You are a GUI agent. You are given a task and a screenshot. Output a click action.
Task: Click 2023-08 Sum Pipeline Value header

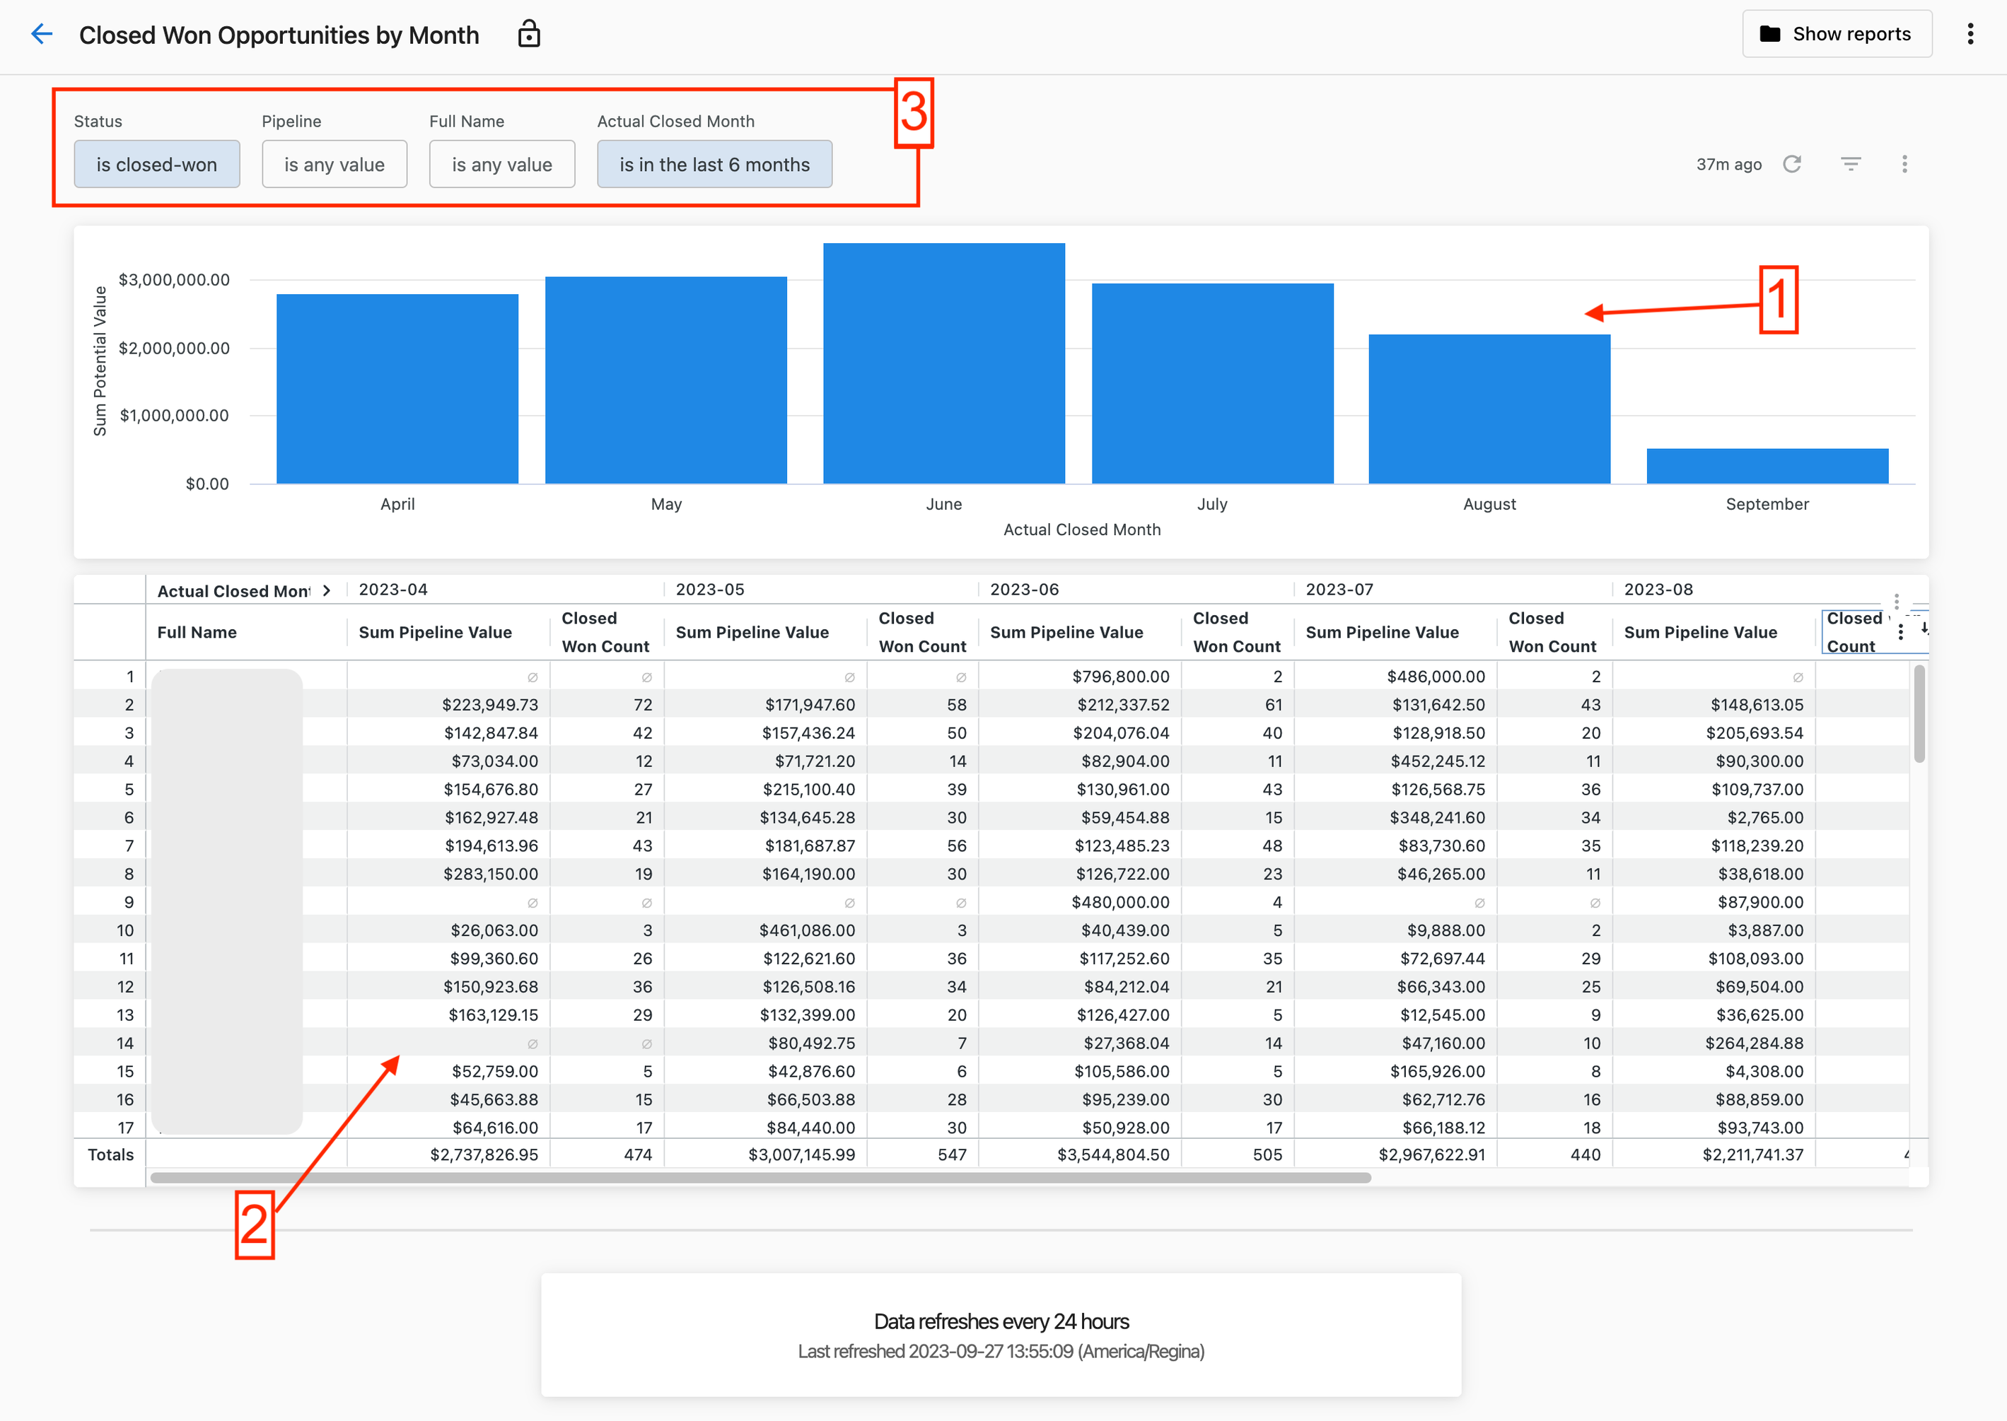point(1701,632)
